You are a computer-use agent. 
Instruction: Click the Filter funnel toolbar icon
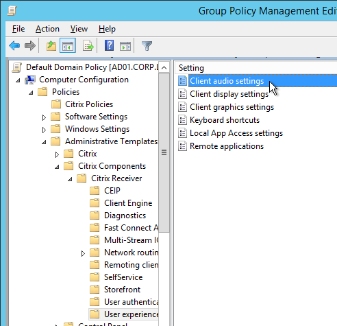[147, 46]
